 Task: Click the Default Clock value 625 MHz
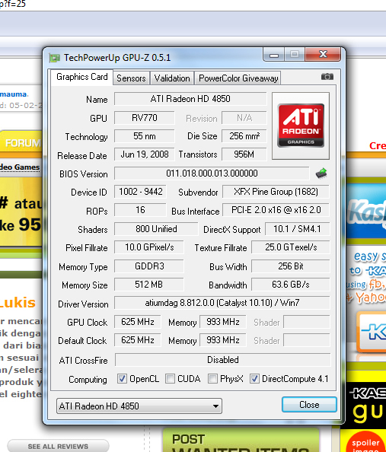(137, 340)
